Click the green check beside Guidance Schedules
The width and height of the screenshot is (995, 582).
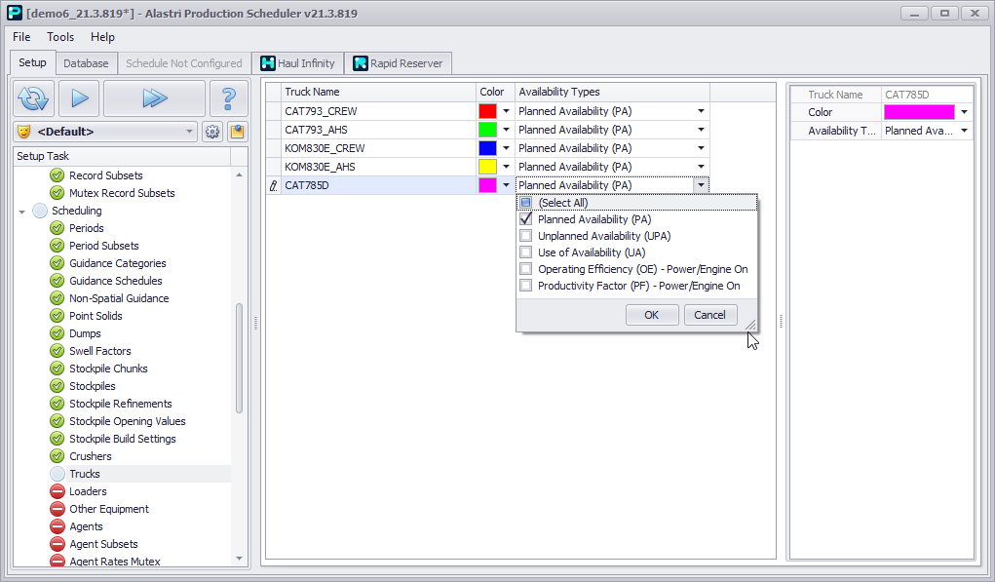[x=57, y=281]
